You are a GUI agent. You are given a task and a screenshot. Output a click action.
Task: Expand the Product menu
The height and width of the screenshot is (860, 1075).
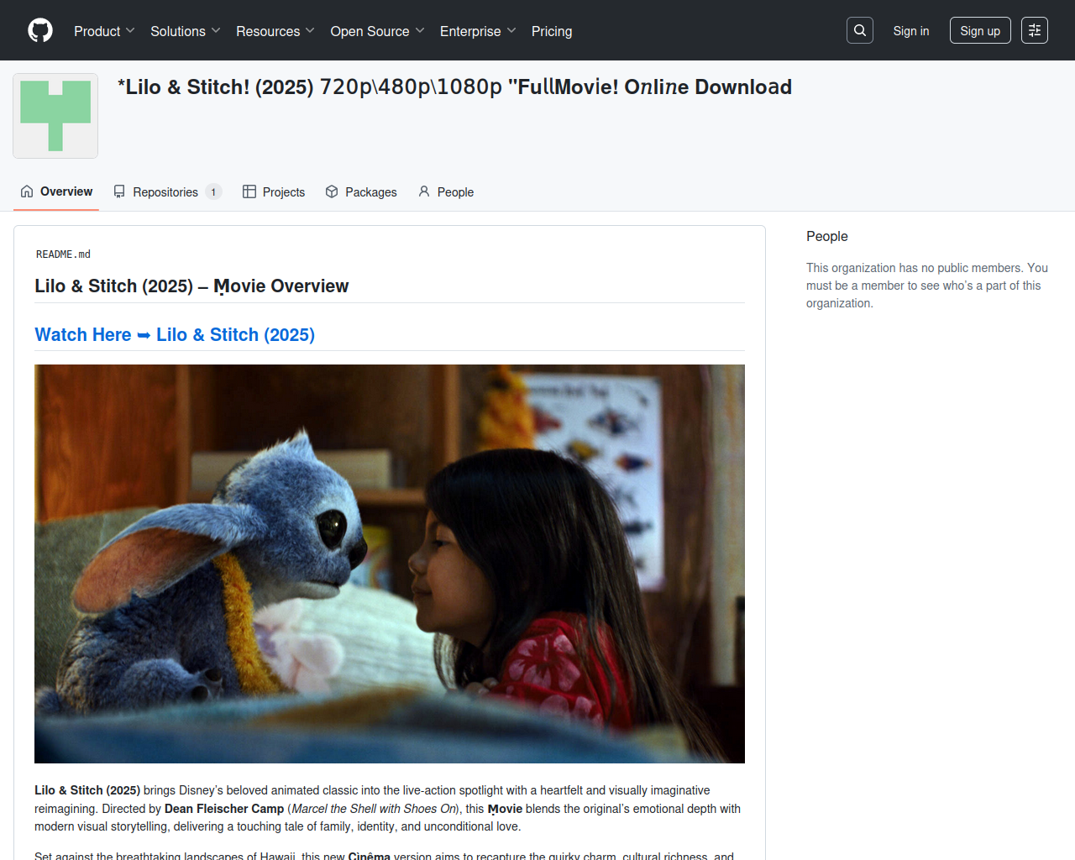[104, 31]
